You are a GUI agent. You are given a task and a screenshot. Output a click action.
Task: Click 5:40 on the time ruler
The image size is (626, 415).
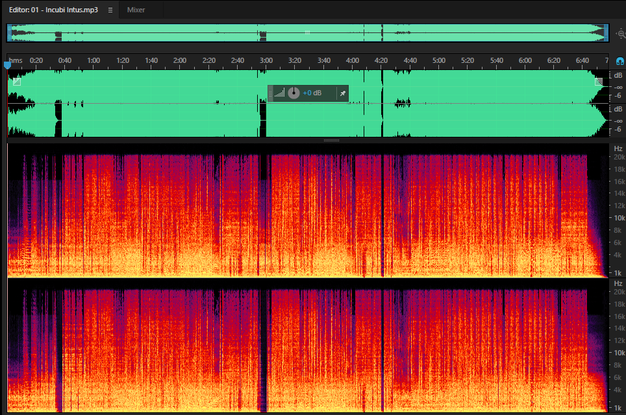tap(497, 60)
